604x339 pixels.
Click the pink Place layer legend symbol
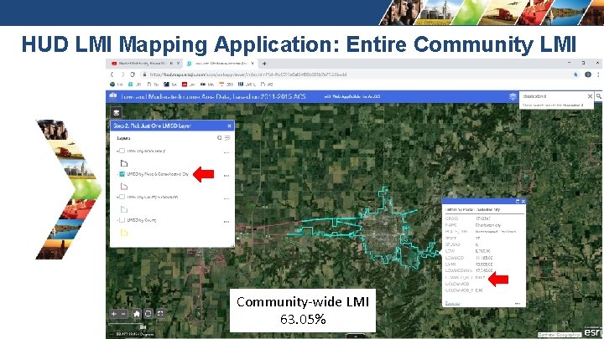(123, 187)
